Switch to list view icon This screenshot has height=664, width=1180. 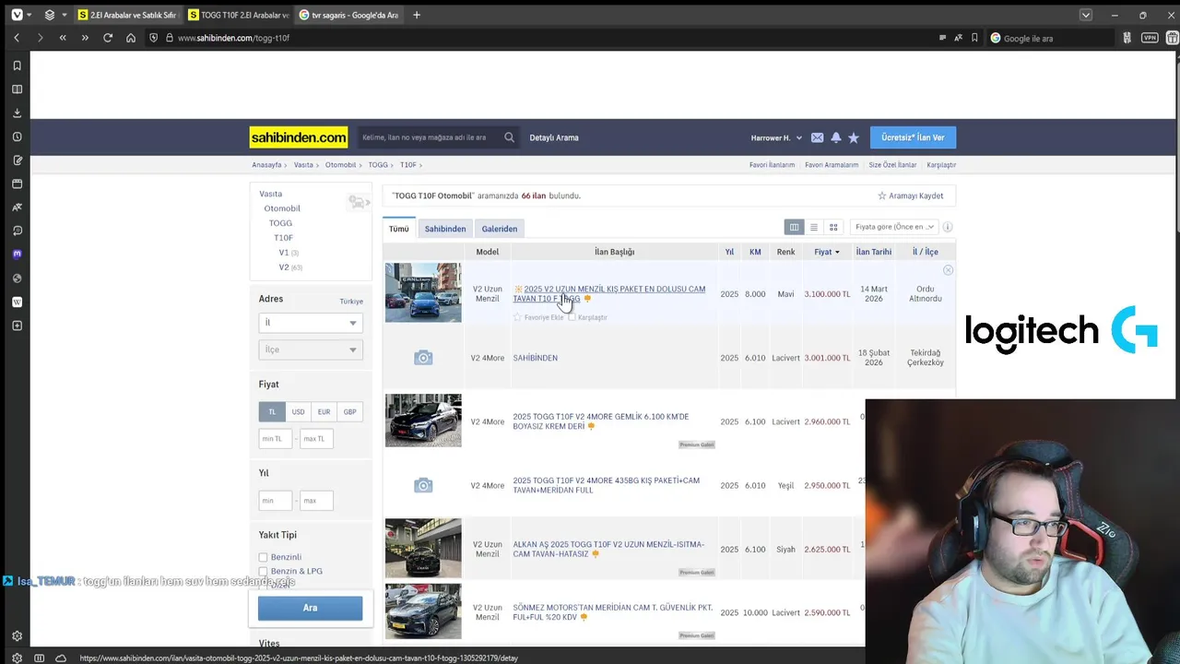click(x=814, y=227)
